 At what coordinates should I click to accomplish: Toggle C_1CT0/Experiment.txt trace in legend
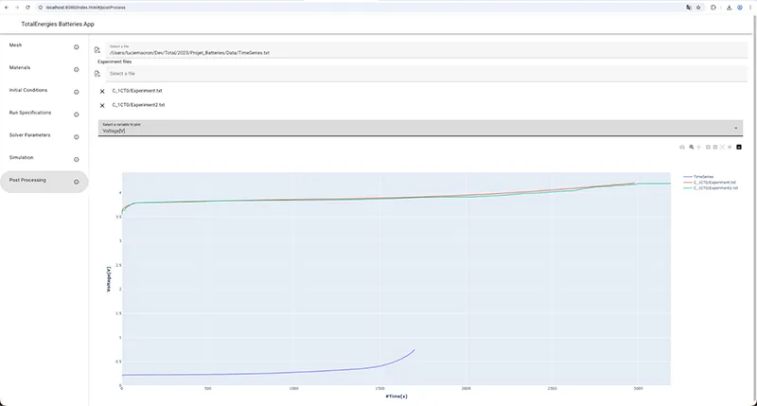point(710,183)
